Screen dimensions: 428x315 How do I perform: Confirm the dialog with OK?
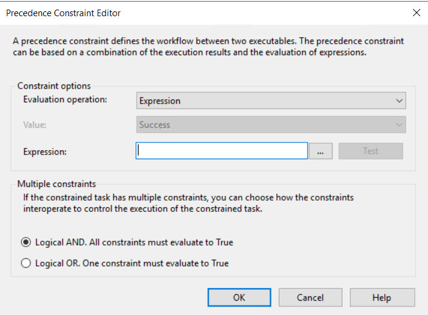click(239, 297)
